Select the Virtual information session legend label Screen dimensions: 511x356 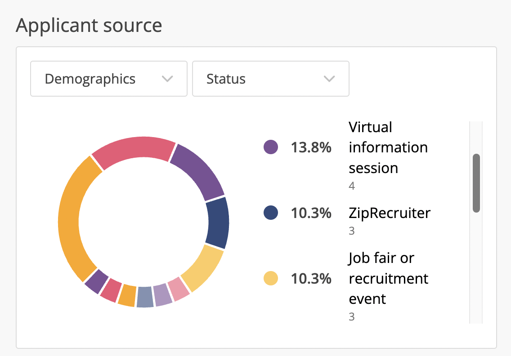[388, 147]
